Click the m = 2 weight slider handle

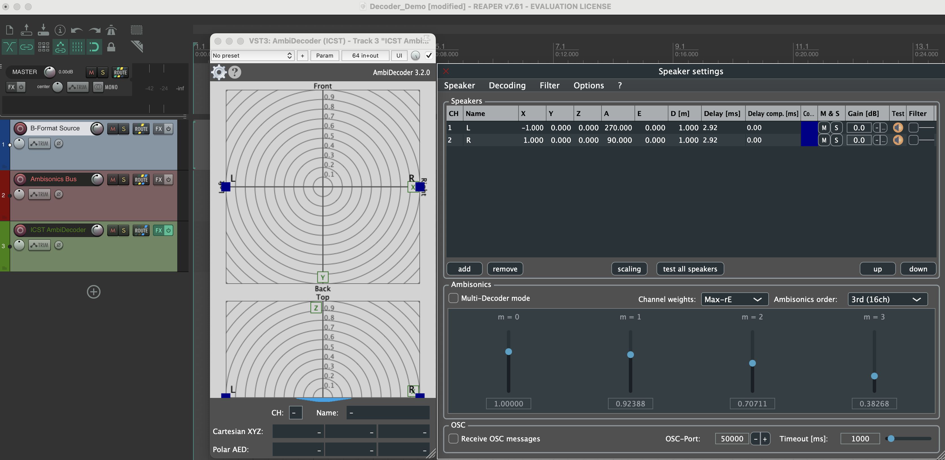click(752, 363)
